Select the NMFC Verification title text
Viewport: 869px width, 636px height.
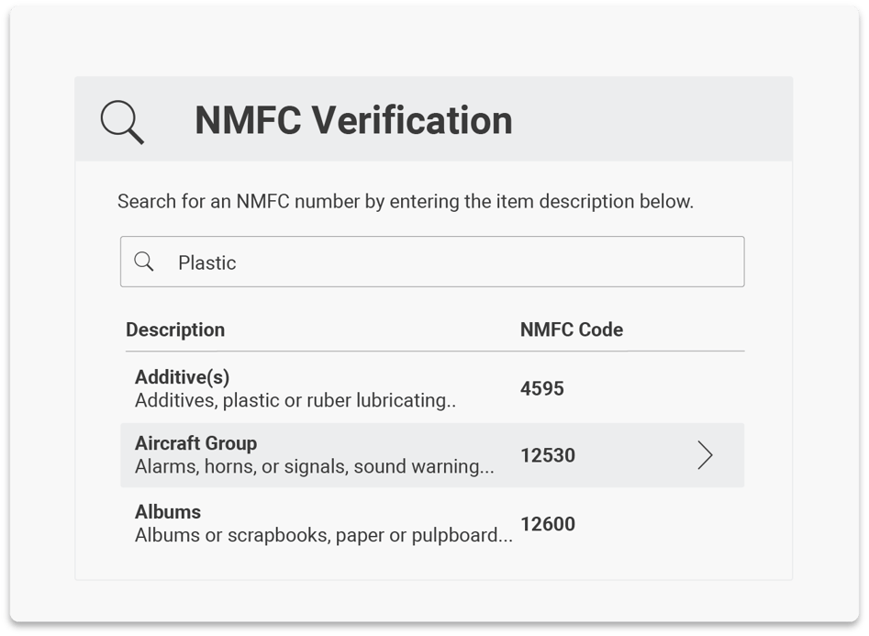(x=351, y=120)
